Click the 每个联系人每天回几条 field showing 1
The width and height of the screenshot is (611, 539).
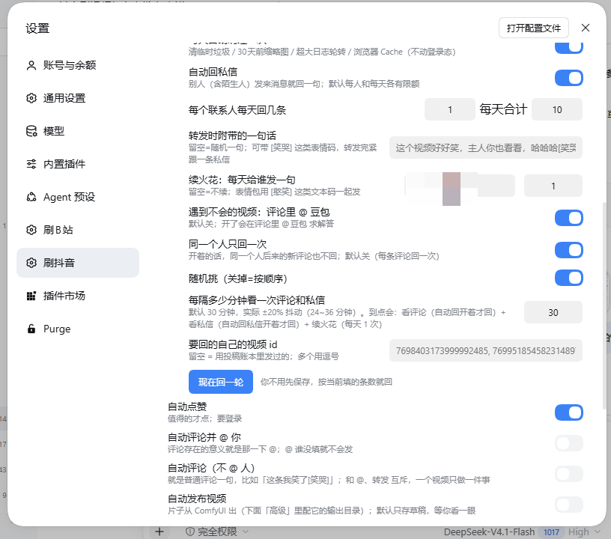click(x=450, y=109)
